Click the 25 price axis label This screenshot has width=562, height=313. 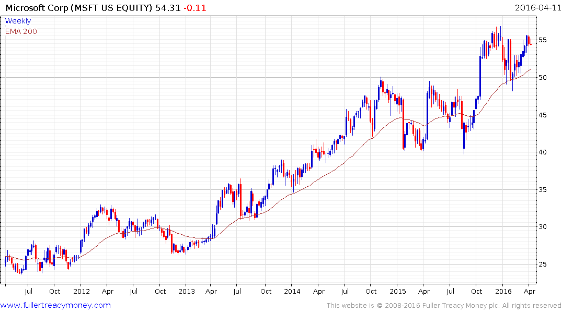coord(542,264)
